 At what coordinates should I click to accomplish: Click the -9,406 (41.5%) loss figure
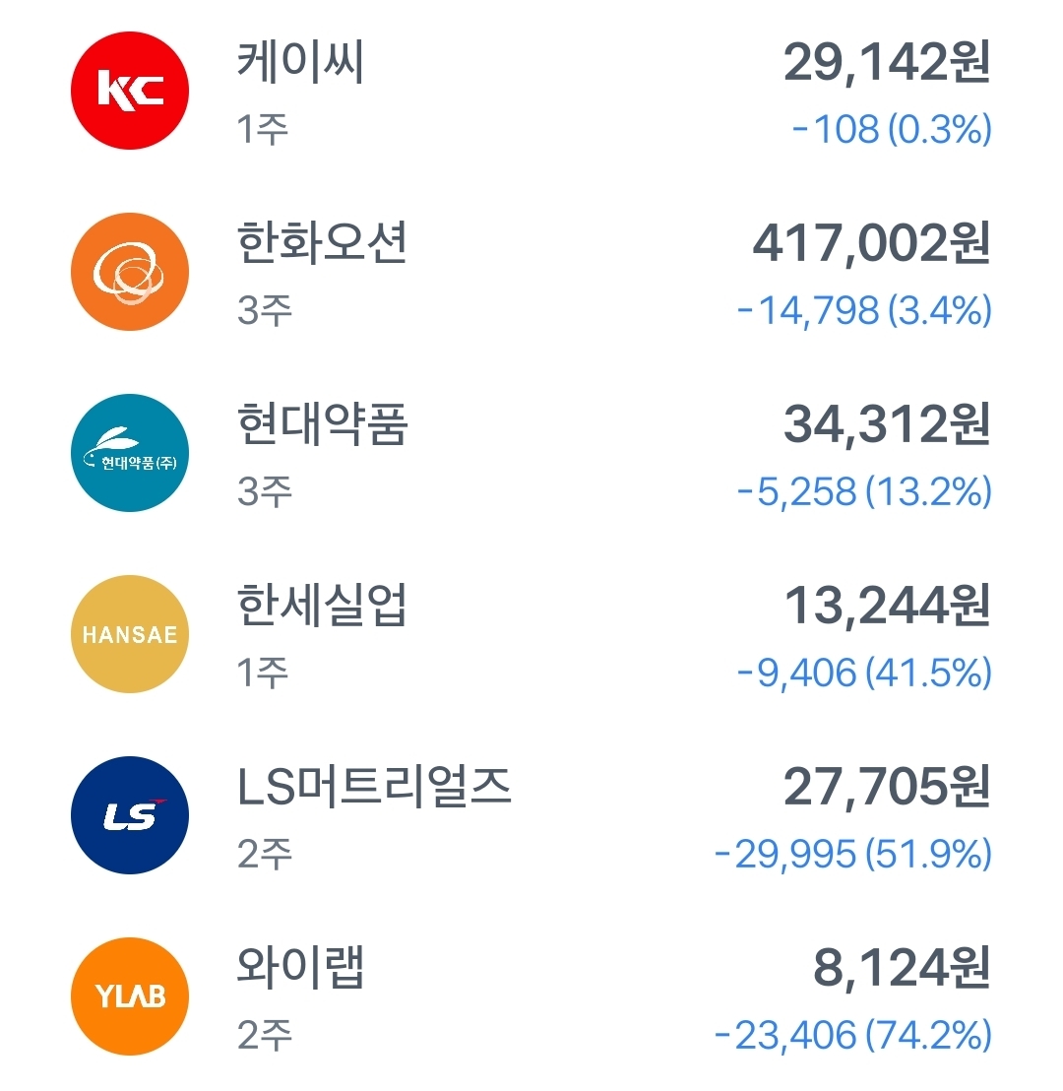click(x=864, y=673)
